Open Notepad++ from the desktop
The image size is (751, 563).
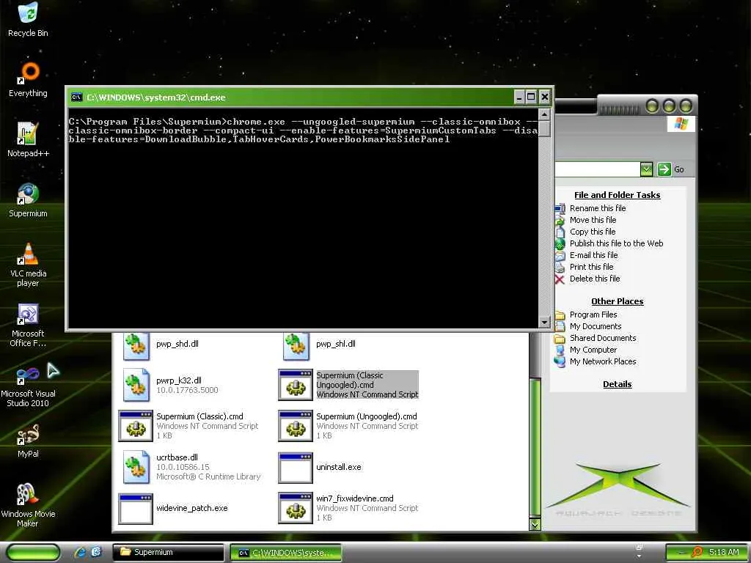27,133
